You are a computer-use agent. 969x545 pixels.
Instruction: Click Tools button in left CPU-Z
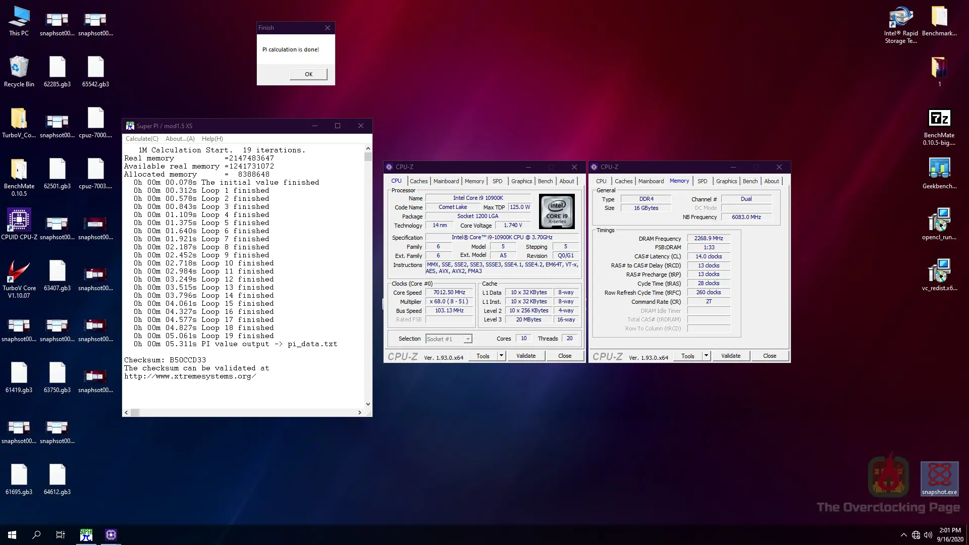483,356
